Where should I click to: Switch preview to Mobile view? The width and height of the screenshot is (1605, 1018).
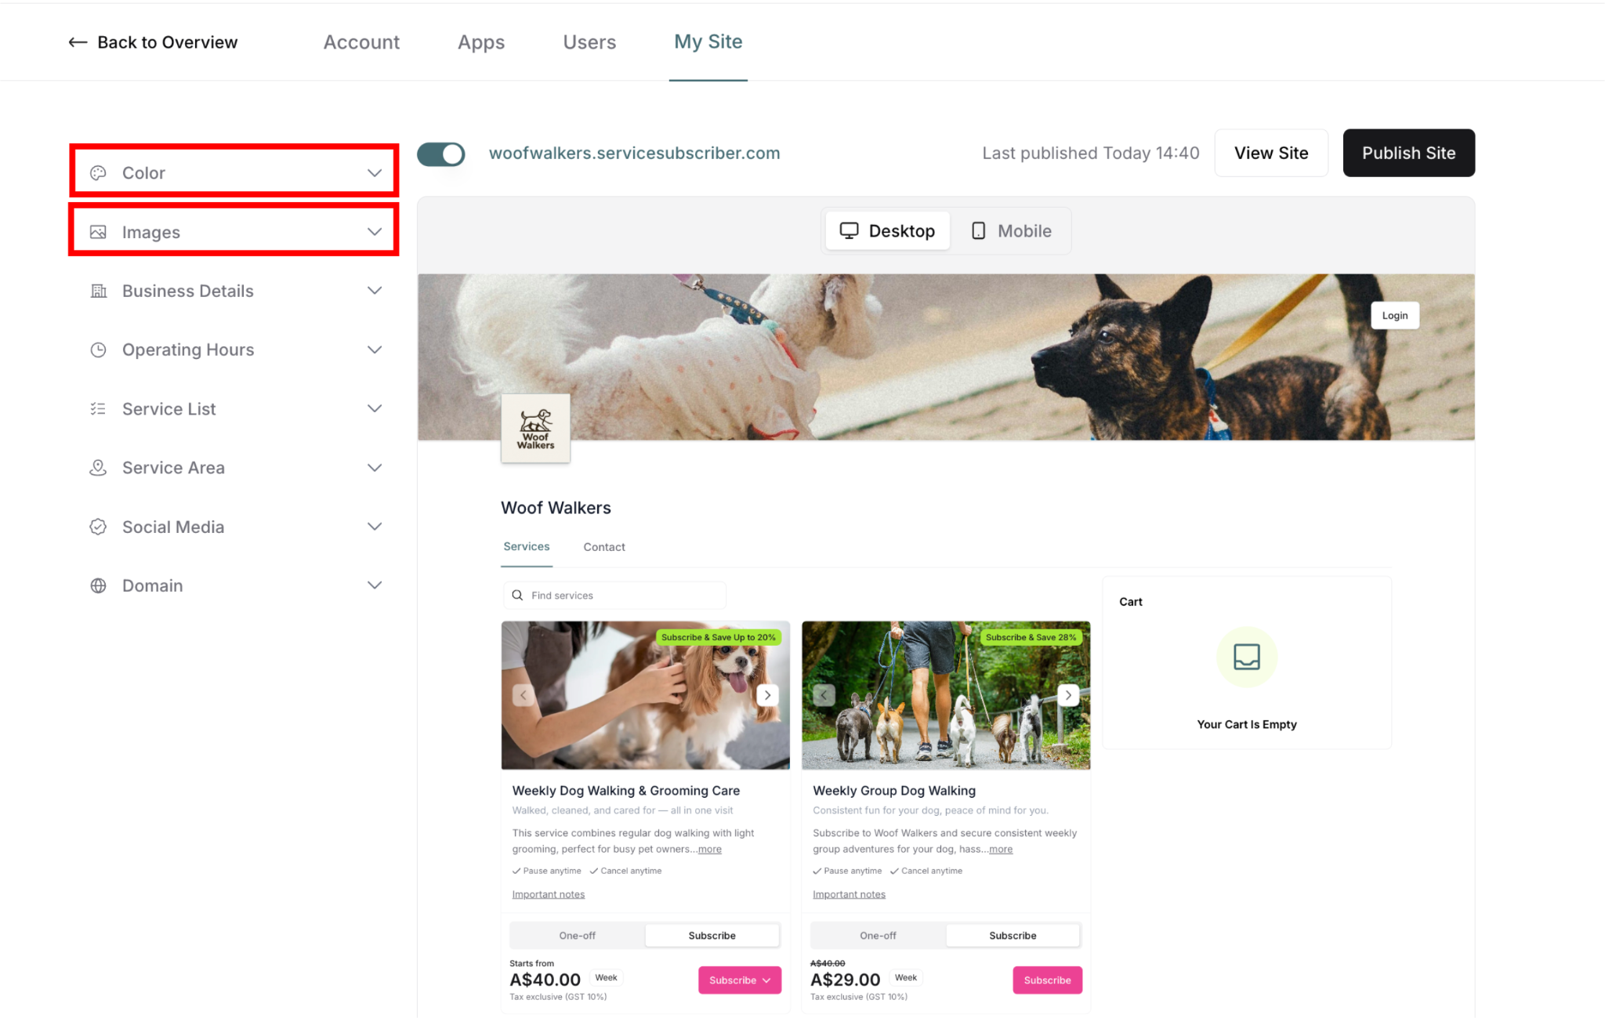pos(1012,231)
